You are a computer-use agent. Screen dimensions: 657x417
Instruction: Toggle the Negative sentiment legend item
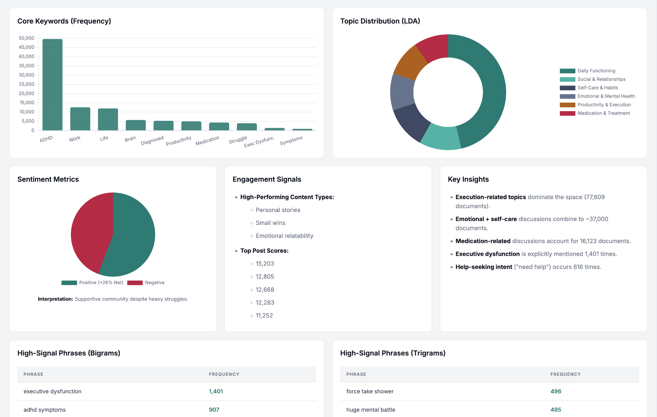pos(146,282)
